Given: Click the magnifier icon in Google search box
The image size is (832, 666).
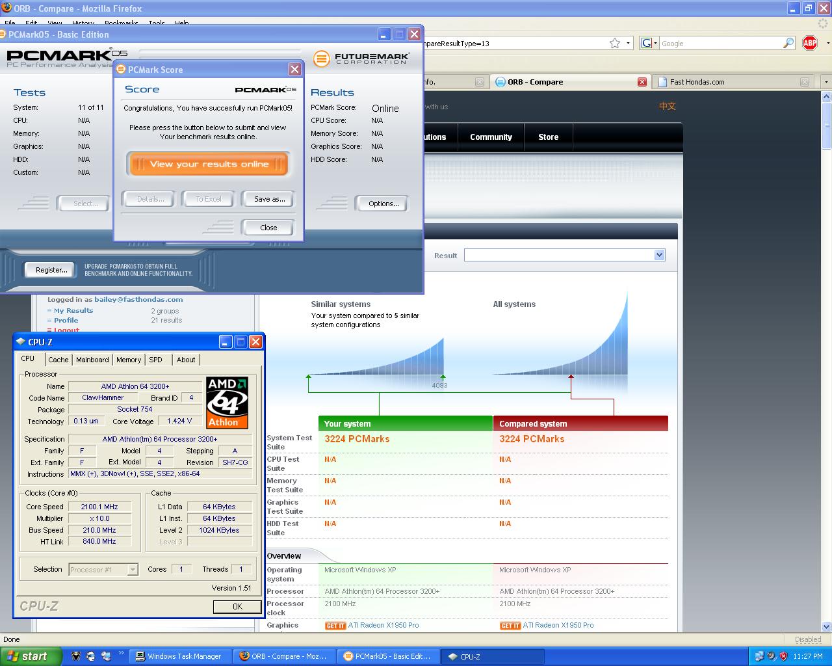Looking at the screenshot, I should (x=788, y=43).
